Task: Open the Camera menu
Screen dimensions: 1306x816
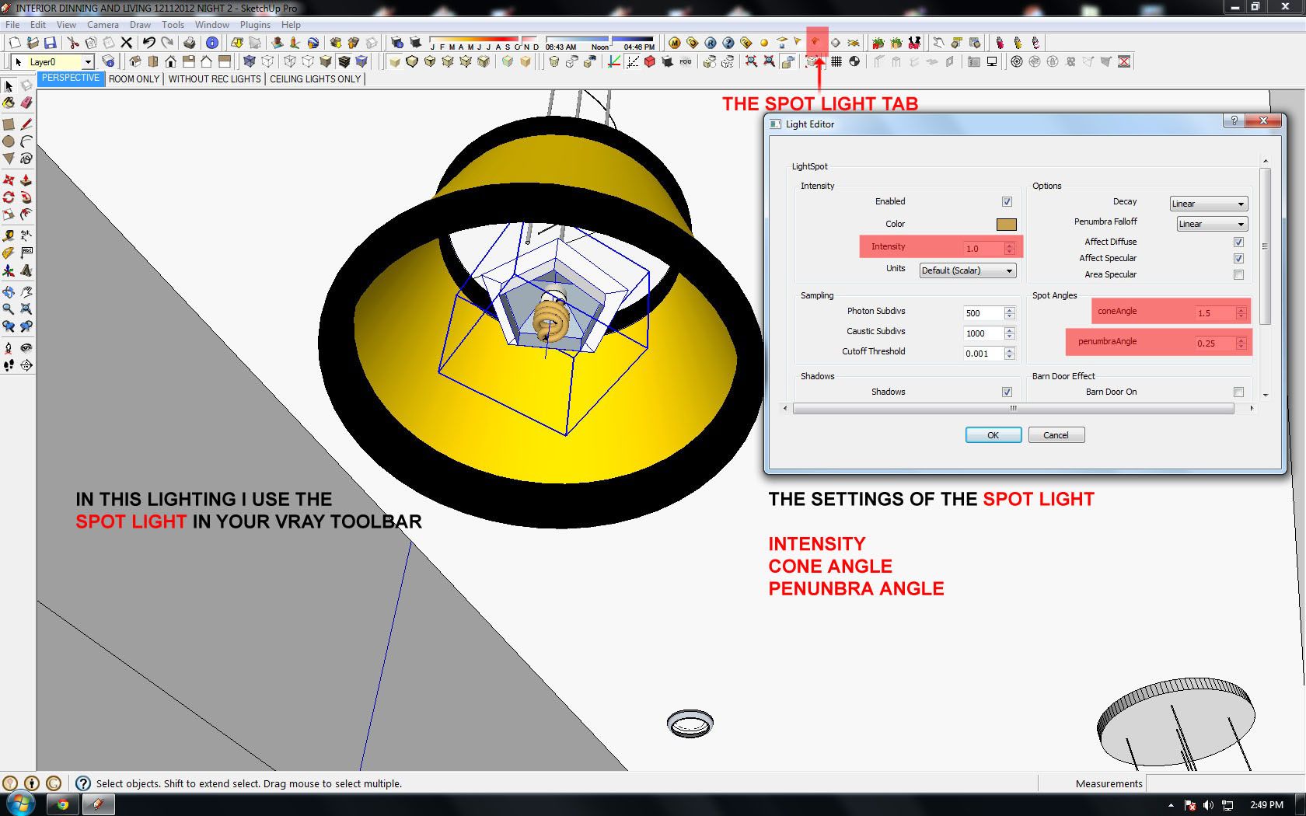Action: 103,25
